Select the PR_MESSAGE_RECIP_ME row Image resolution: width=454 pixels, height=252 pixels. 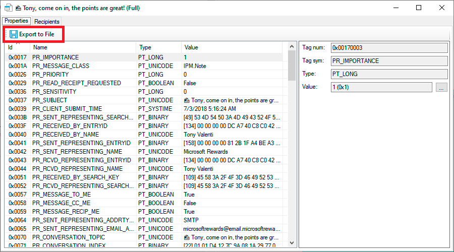click(144, 212)
